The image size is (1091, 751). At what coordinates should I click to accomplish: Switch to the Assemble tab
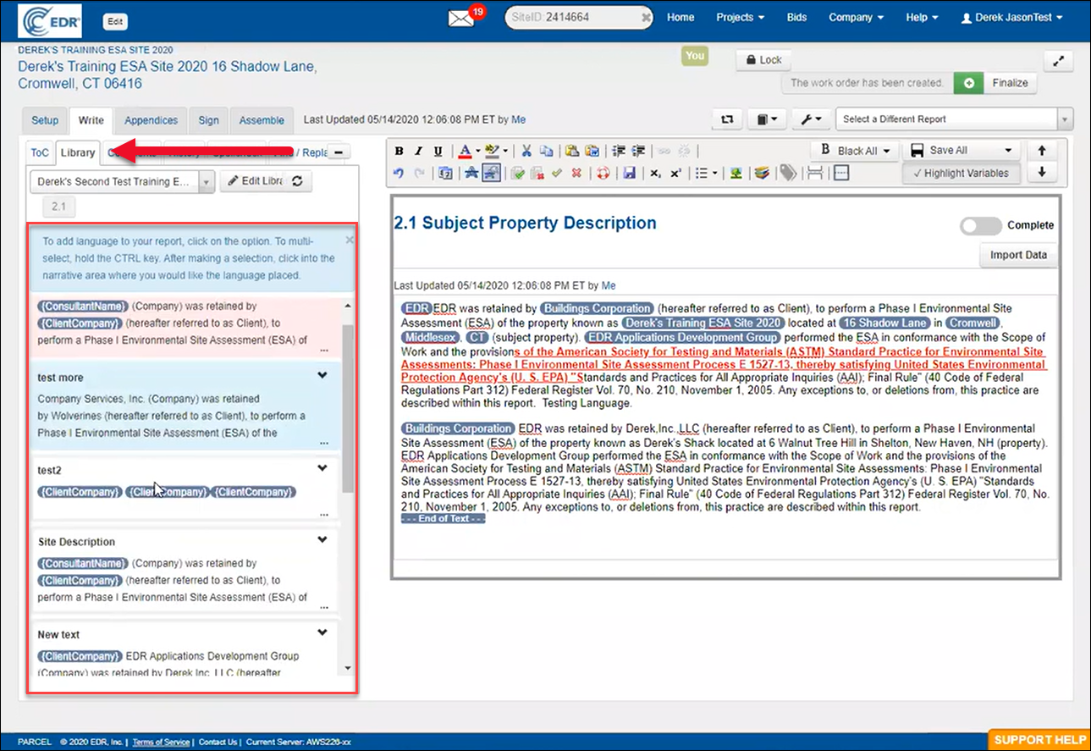(262, 120)
